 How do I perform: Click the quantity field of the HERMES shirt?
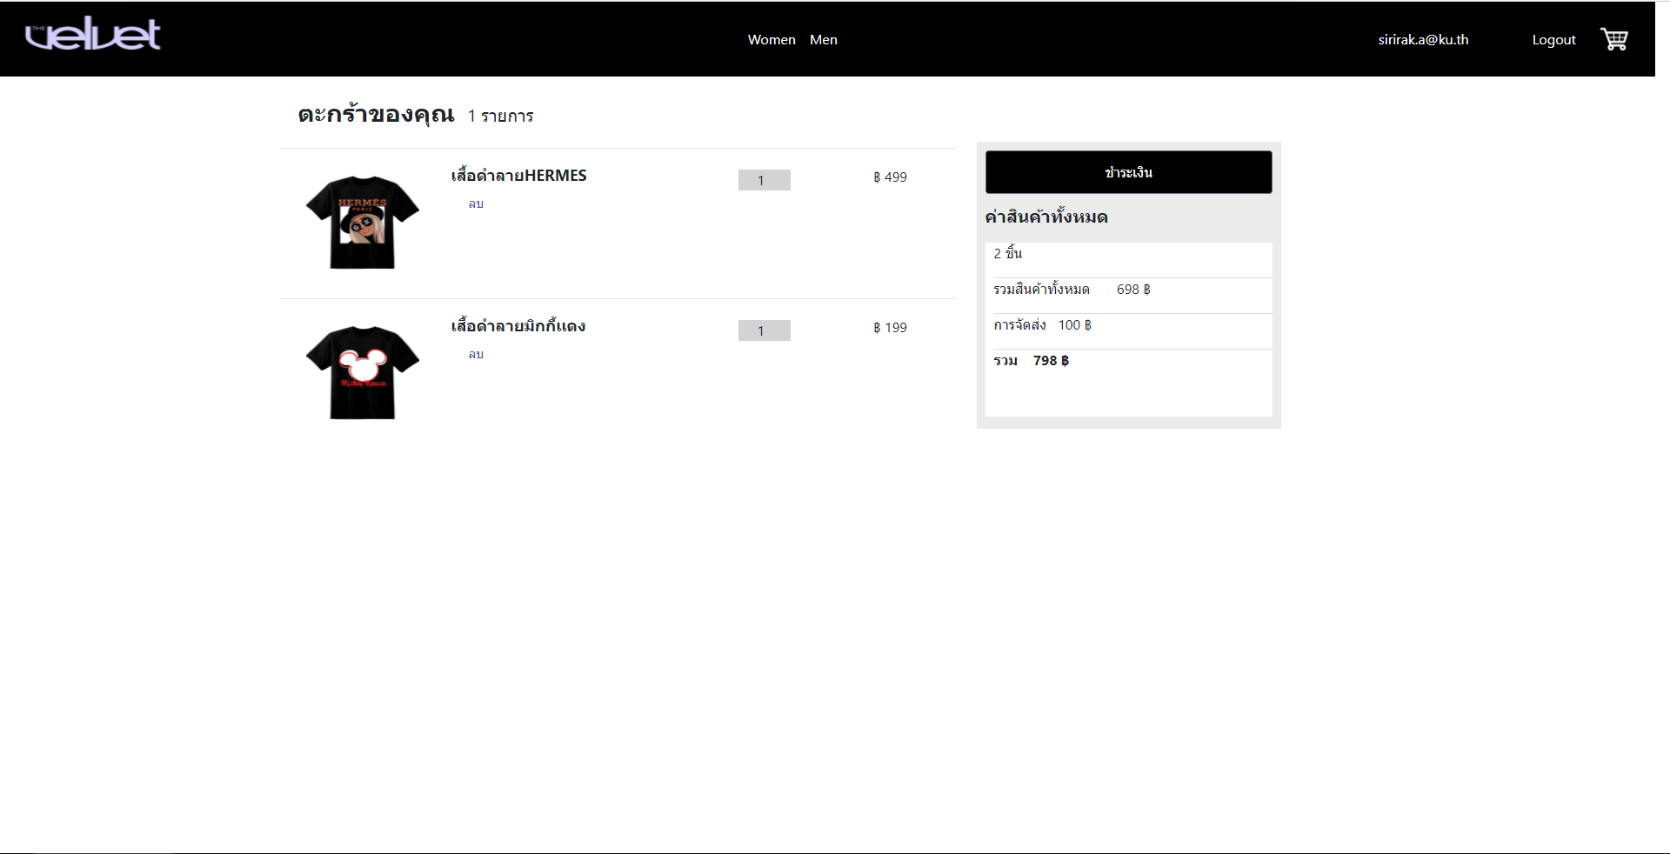pos(764,180)
